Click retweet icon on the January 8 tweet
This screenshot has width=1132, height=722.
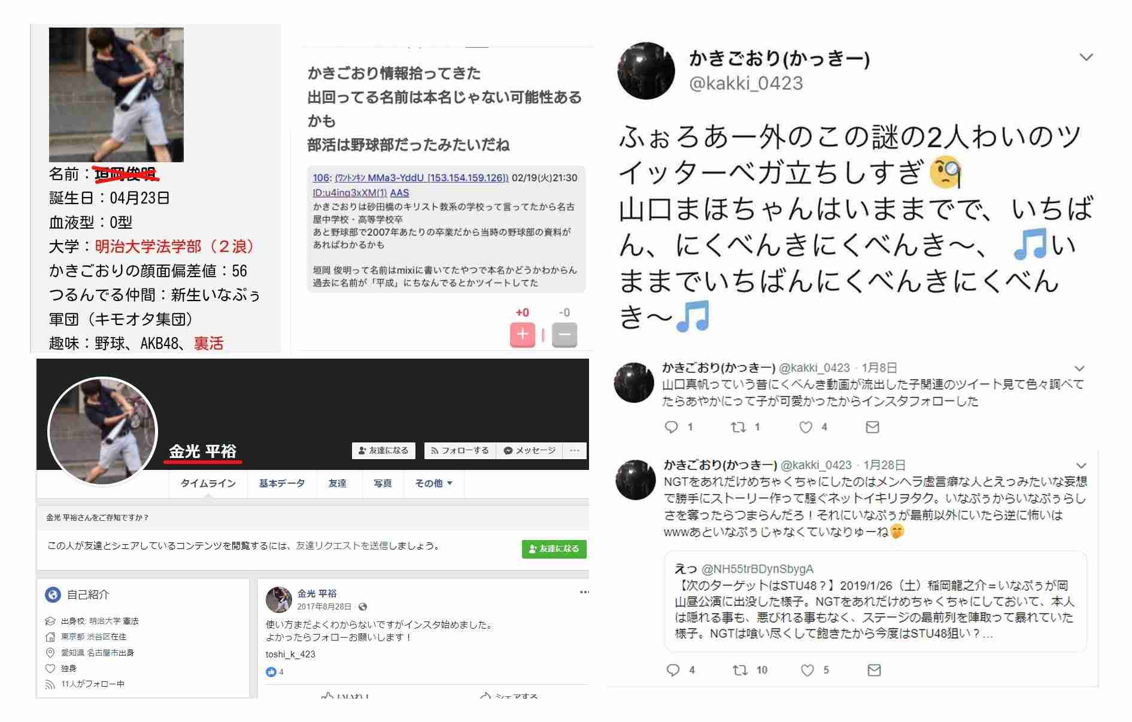(738, 427)
